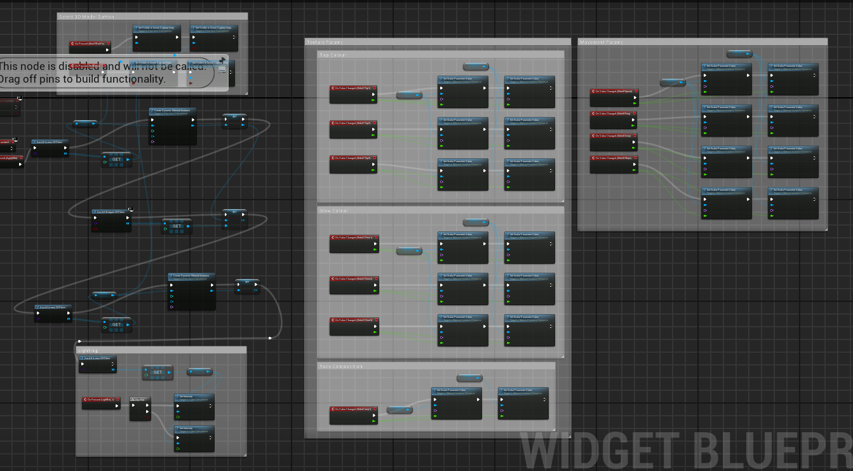Click the Select 3D Model Button comment header
This screenshot has width=853, height=471.
click(152, 16)
